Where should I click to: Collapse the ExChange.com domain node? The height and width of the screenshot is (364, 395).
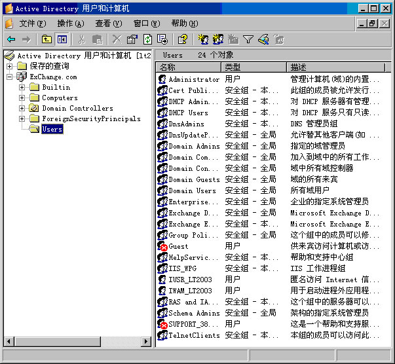click(x=10, y=77)
